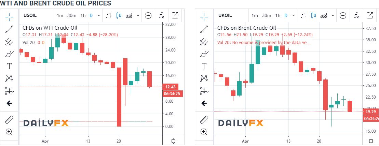The image size is (379, 146).
Task: Open chart settings gear on USOIL chart
Action: coord(173,141)
